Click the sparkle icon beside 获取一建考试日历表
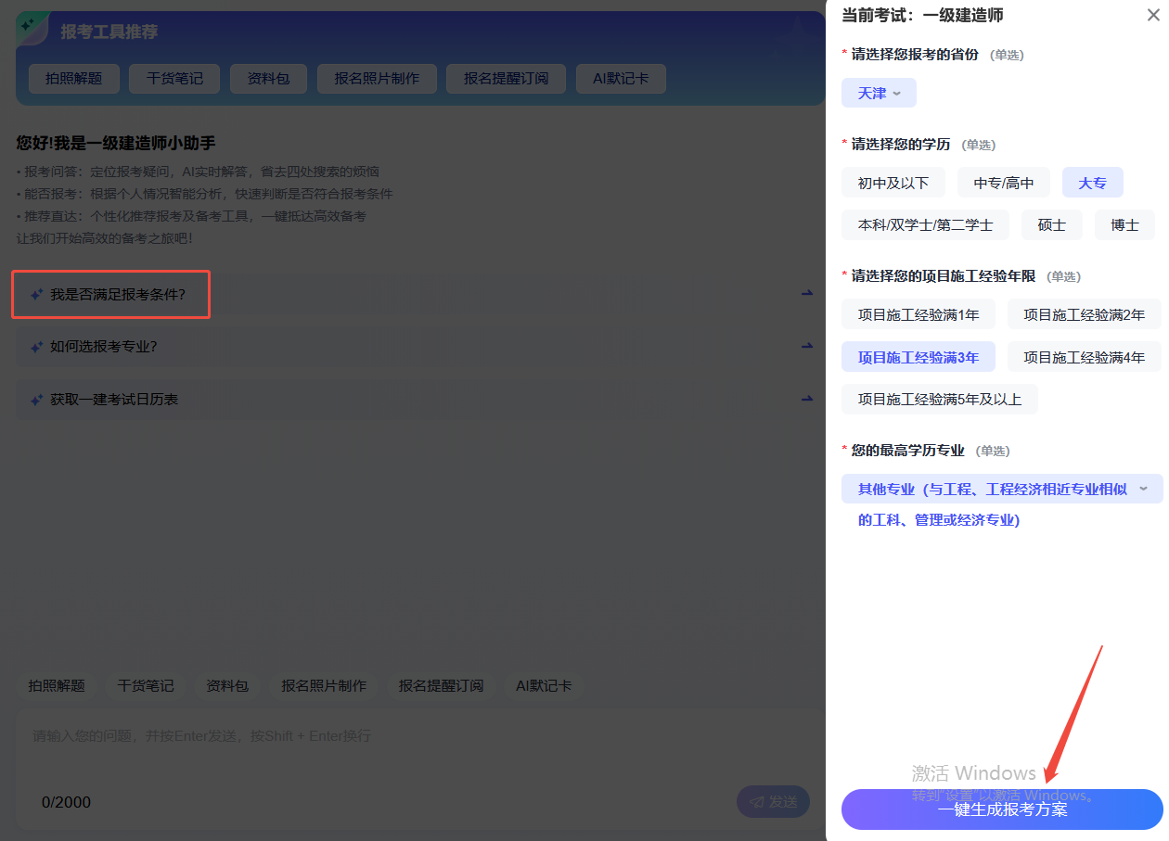Image resolution: width=1169 pixels, height=841 pixels. tap(37, 400)
